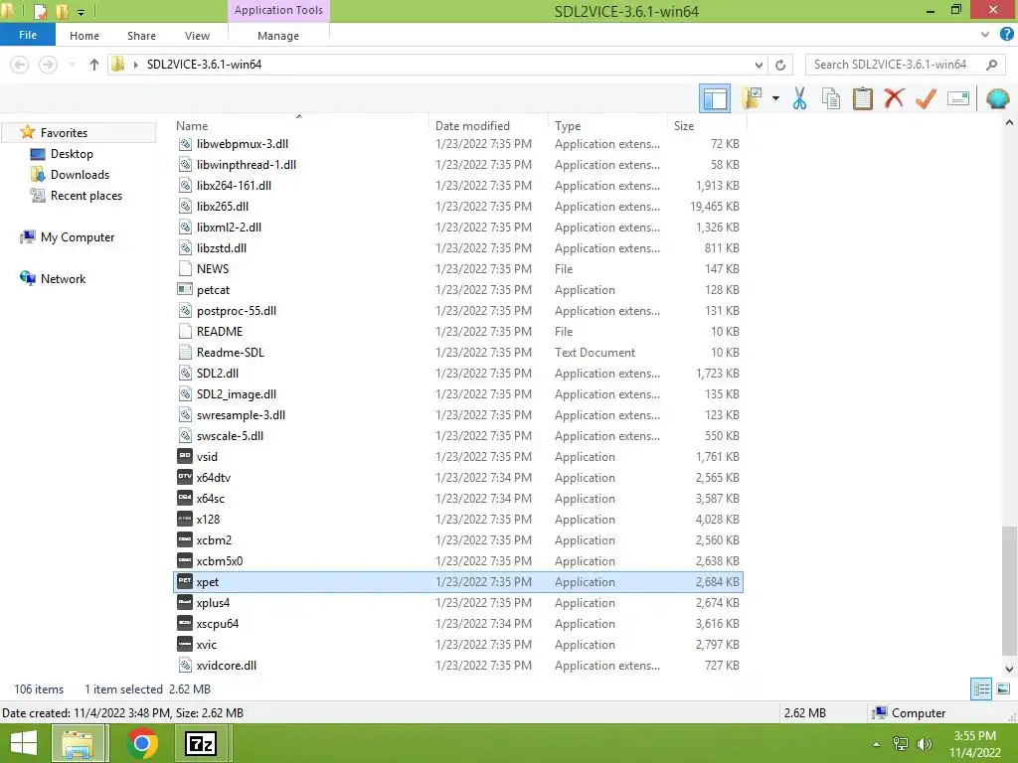Viewport: 1018px width, 763px height.
Task: Open the Windows Start button
Action: click(x=24, y=743)
